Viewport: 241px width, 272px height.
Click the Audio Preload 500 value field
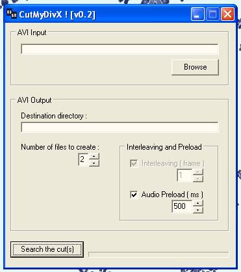[x=182, y=206]
